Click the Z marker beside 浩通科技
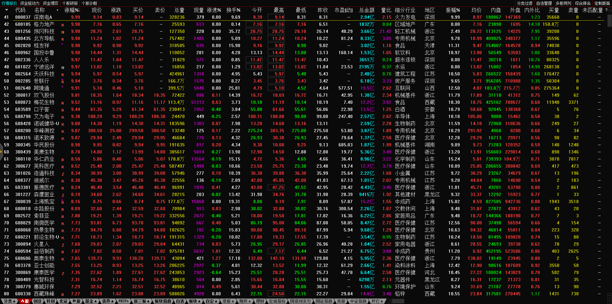The width and height of the screenshot is (612, 304). pyautogui.click(x=63, y=174)
